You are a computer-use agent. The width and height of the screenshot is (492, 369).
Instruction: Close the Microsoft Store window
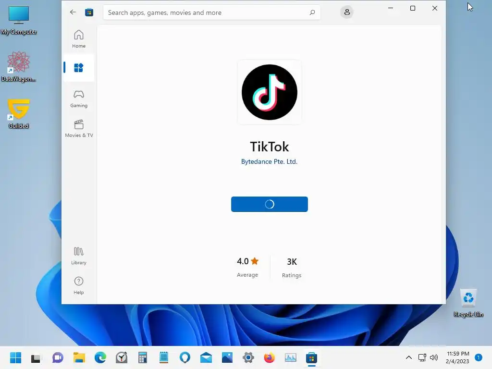coord(434,8)
